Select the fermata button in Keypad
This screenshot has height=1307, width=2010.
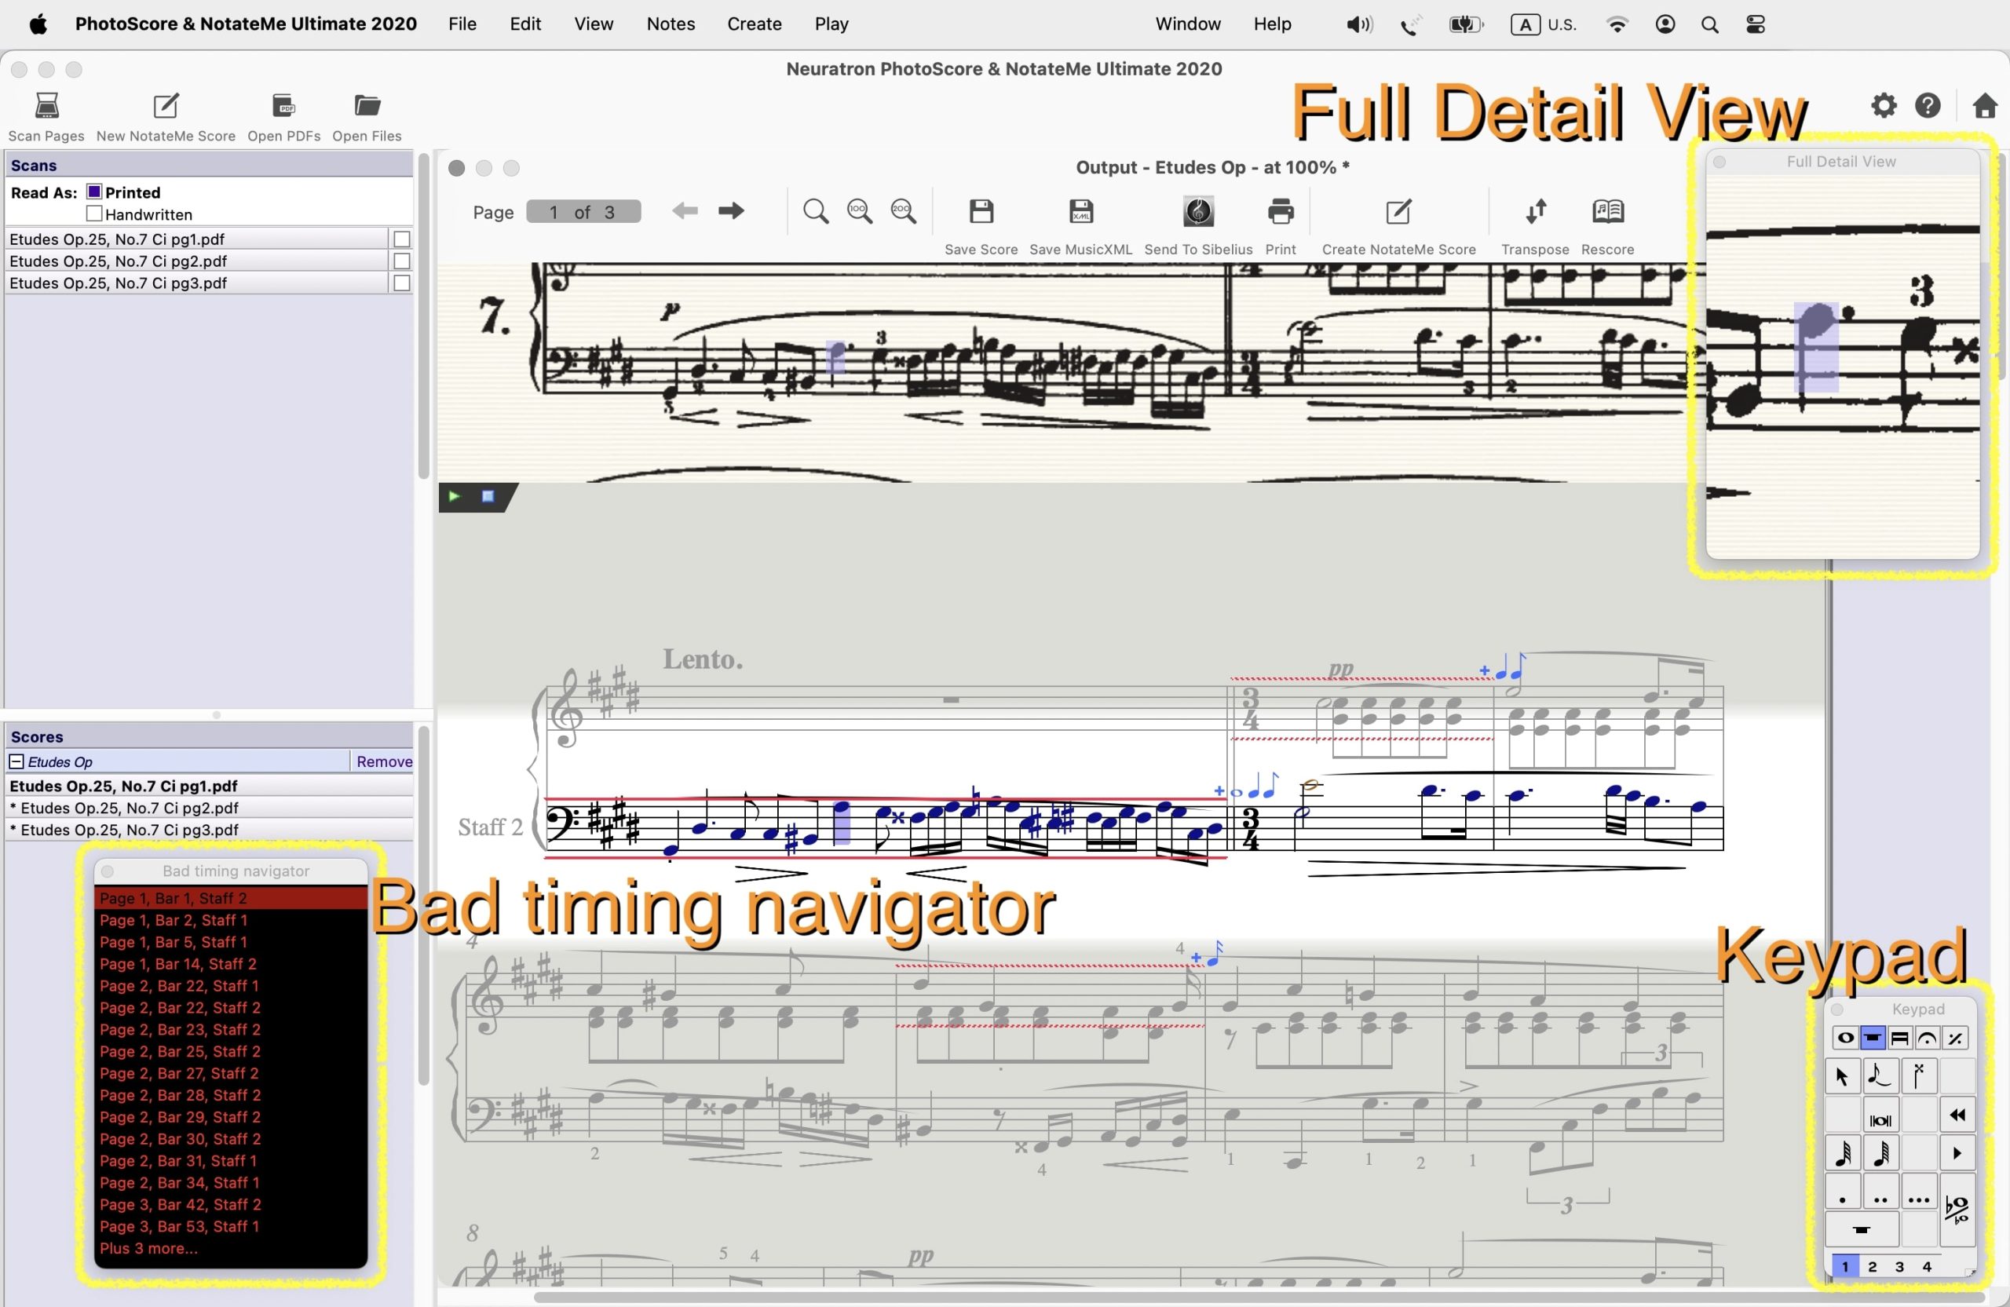(x=1927, y=1038)
